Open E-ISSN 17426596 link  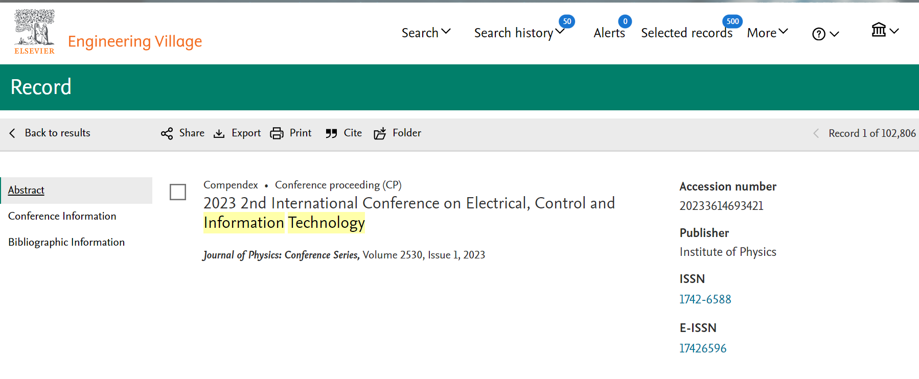click(703, 348)
